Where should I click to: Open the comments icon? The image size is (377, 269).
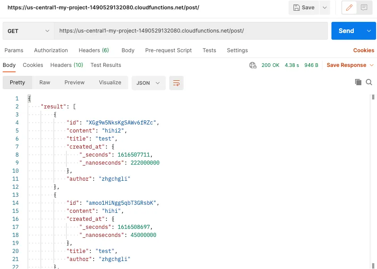pyautogui.click(x=364, y=8)
